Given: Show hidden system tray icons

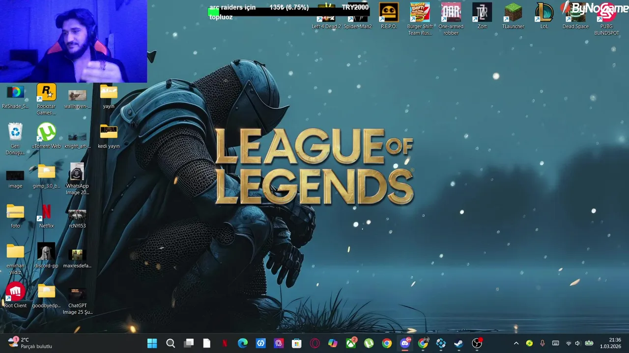Looking at the screenshot, I should click(x=516, y=343).
